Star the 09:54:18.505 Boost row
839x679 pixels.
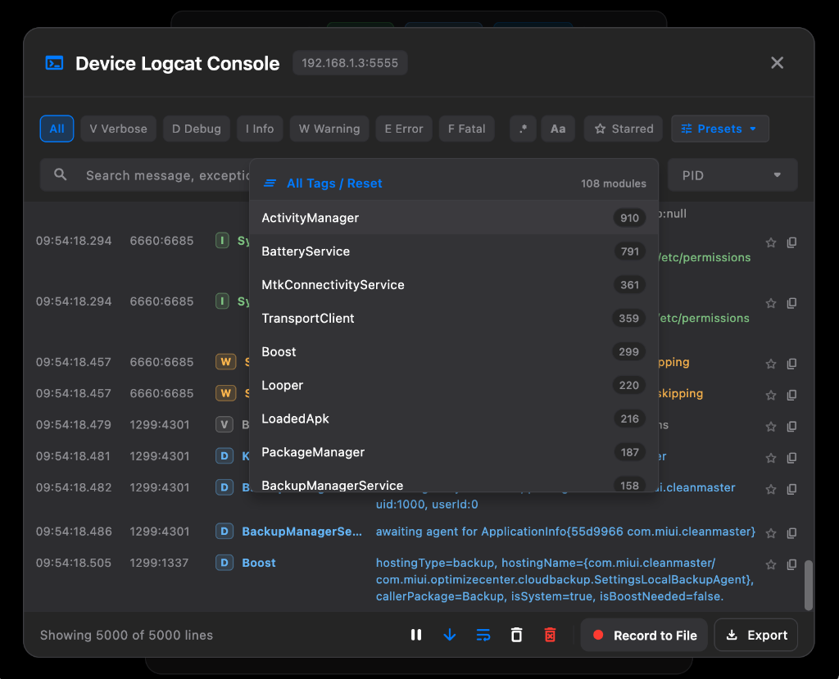coord(771,564)
